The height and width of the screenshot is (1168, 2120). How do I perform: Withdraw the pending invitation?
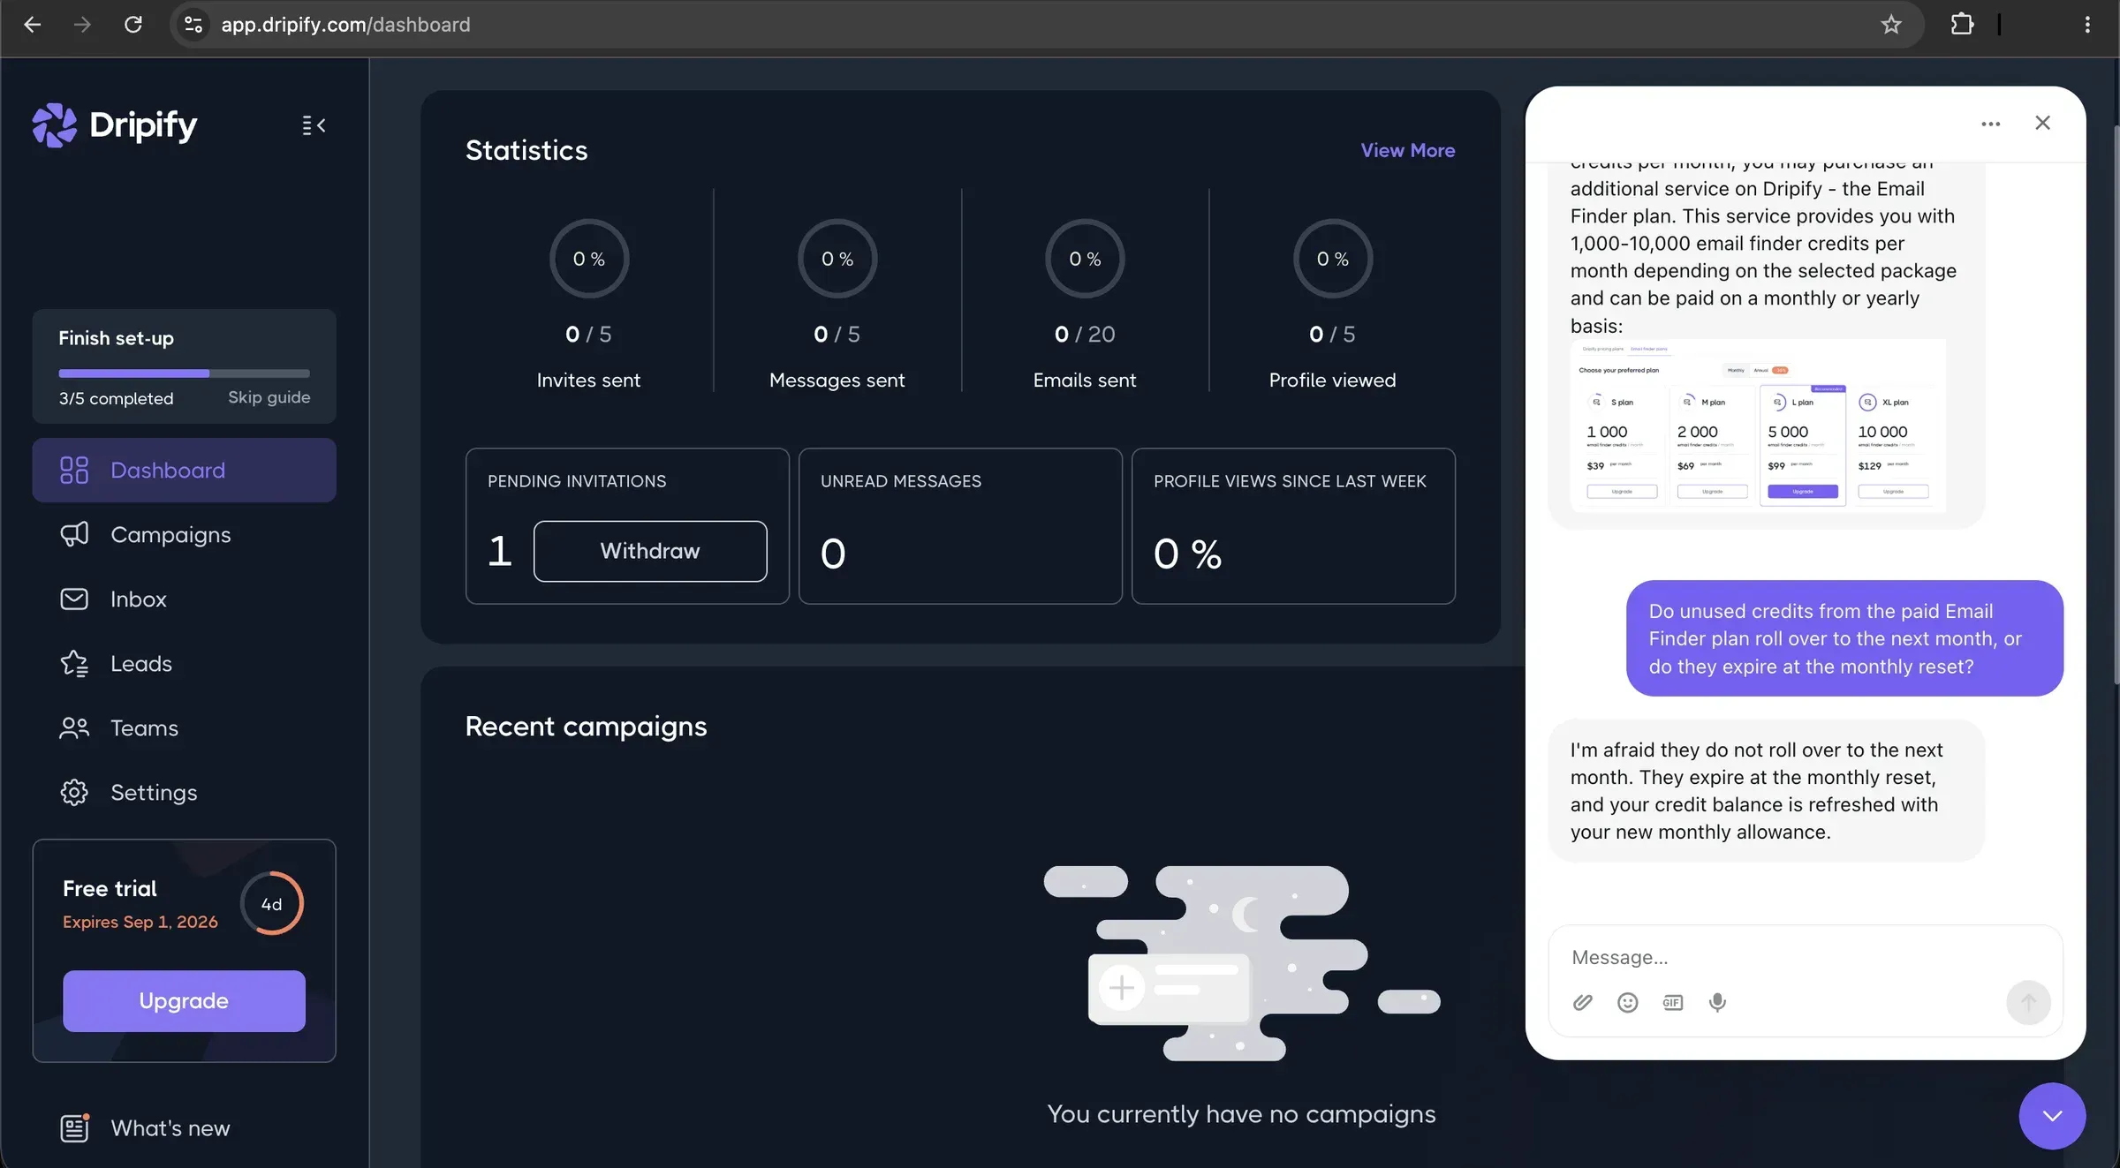[650, 551]
